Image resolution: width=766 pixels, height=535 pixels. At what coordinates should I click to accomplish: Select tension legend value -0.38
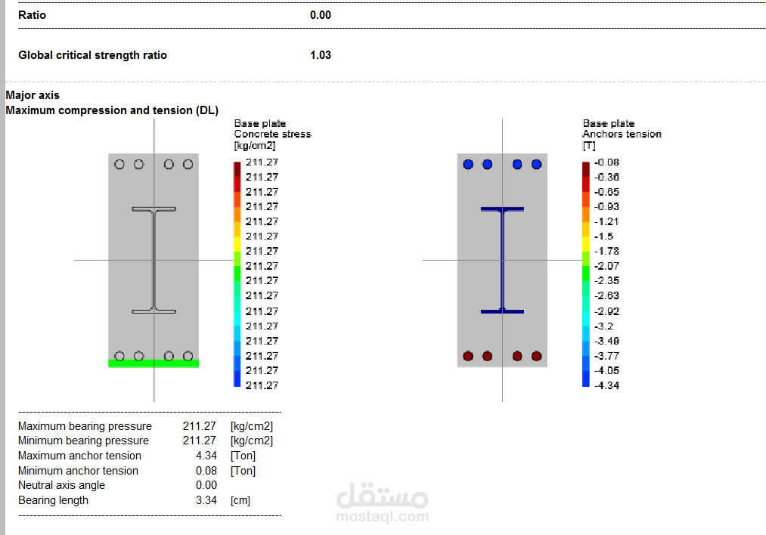(606, 177)
